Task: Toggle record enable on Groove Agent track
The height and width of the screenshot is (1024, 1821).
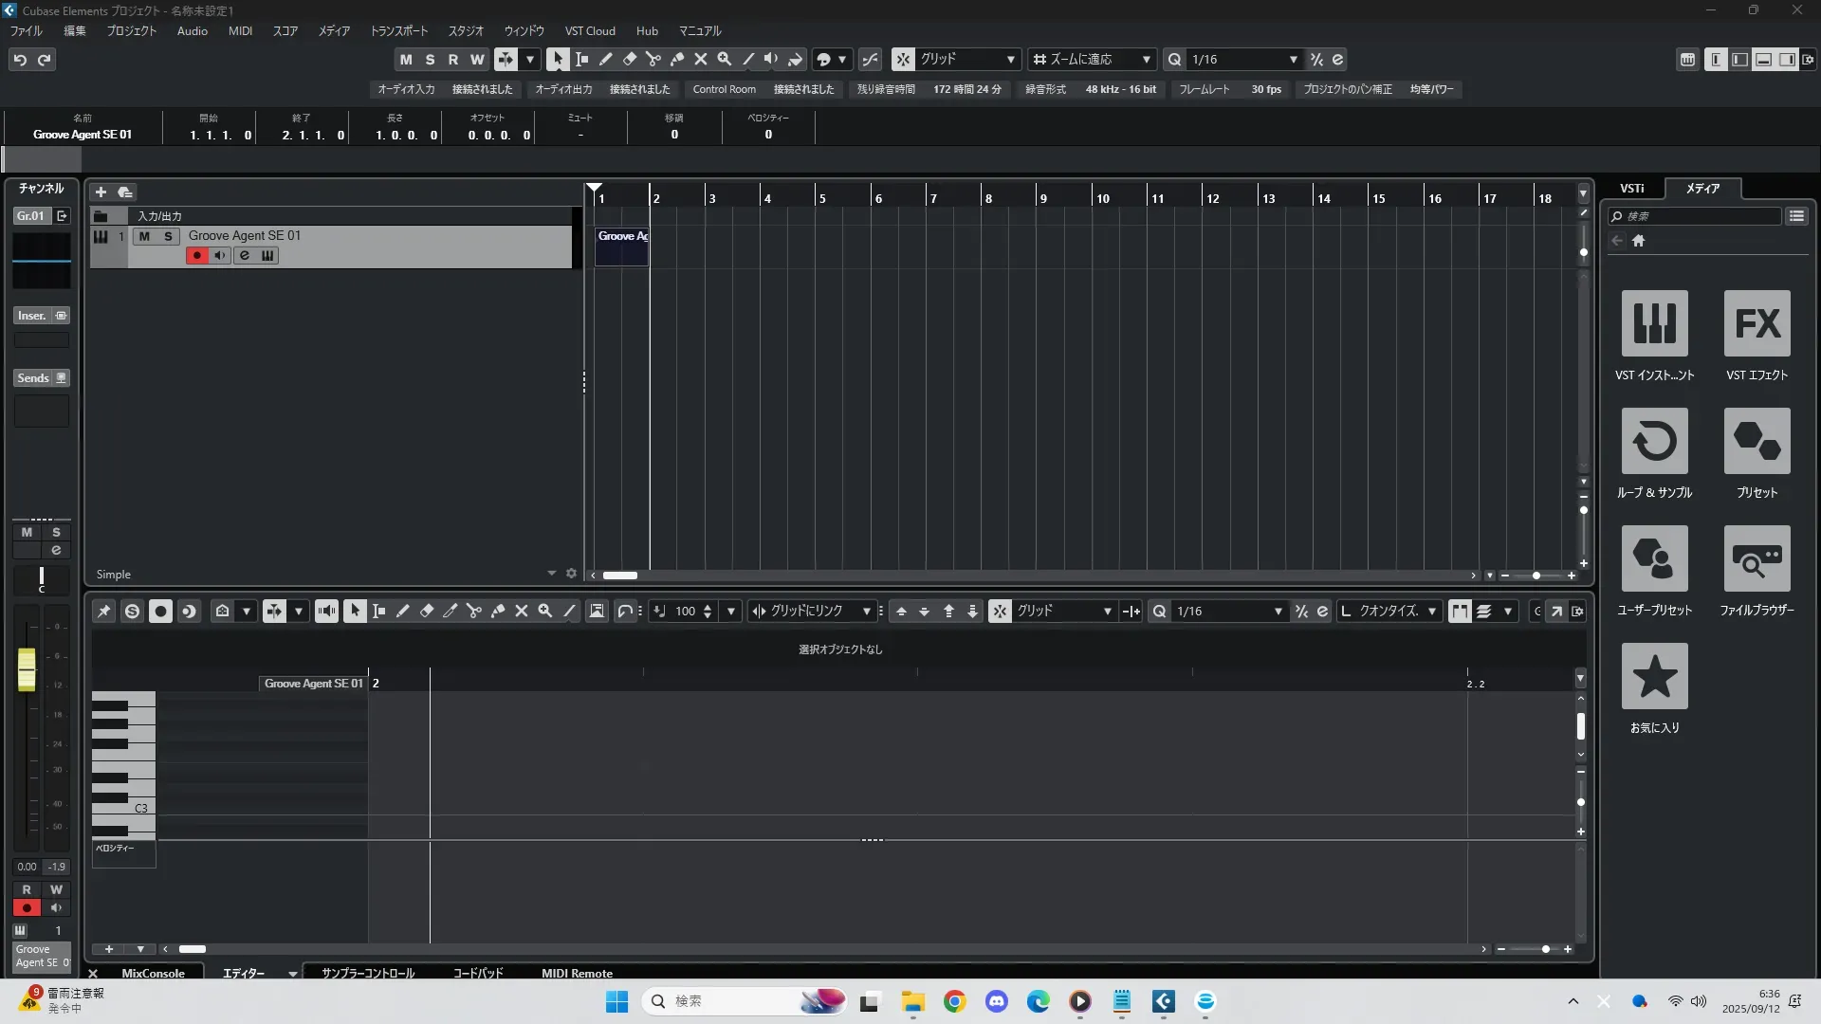Action: coord(196,255)
